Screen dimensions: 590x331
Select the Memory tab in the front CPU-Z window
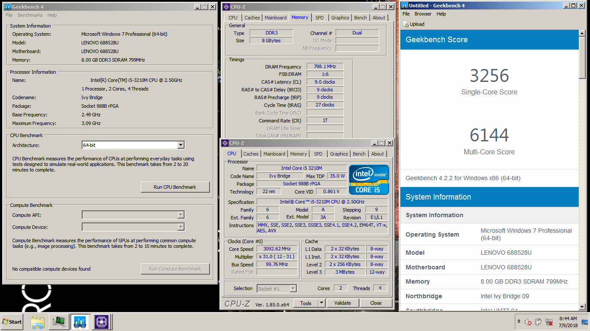click(298, 154)
